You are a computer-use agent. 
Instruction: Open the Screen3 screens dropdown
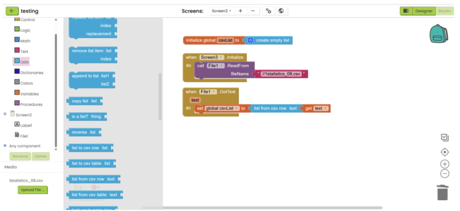click(x=221, y=11)
